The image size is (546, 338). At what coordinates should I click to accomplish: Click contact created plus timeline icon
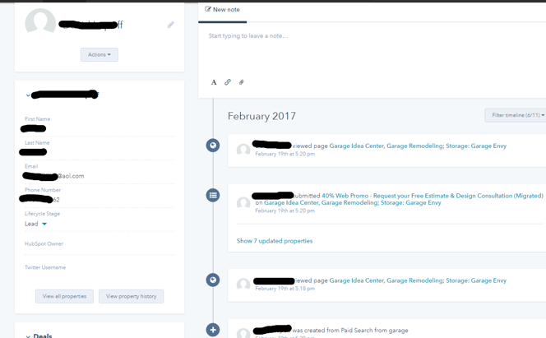(x=213, y=330)
